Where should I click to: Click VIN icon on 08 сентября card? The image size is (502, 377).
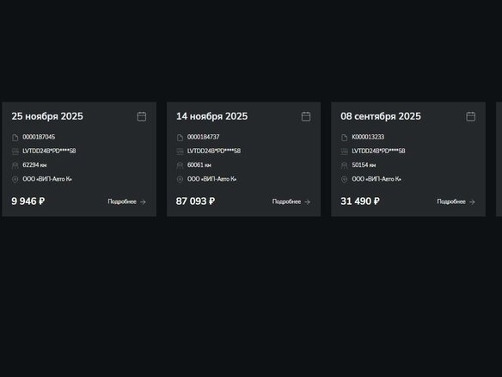(x=345, y=151)
